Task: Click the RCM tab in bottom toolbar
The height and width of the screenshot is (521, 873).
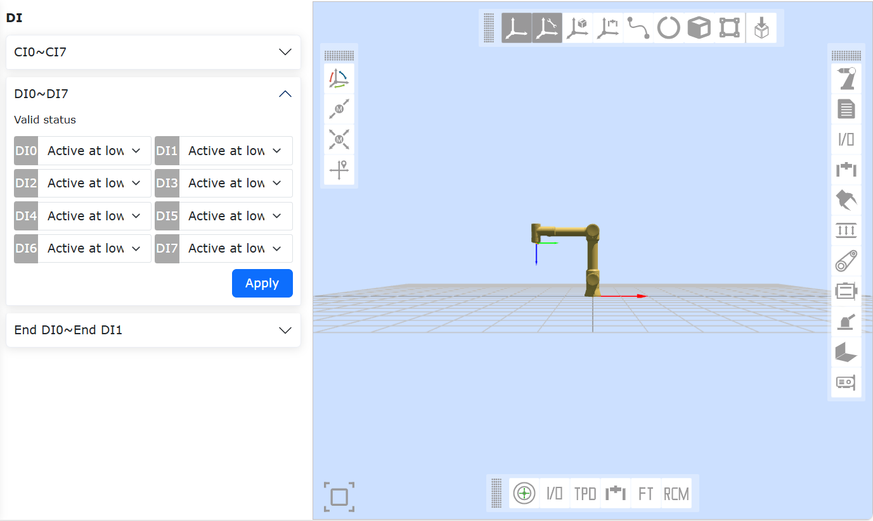Action: (676, 493)
